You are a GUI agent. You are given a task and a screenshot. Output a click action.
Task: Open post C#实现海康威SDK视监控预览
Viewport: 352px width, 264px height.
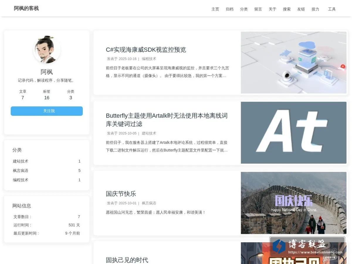point(146,50)
